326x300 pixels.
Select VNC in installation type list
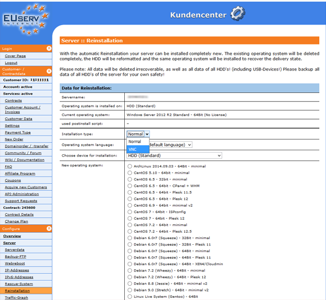[x=138, y=149]
